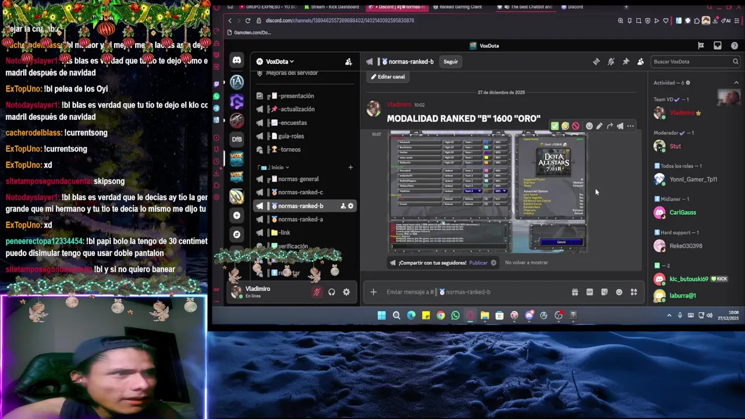Open the discover servers compass icon
Image resolution: width=745 pixels, height=419 pixels.
(x=237, y=235)
